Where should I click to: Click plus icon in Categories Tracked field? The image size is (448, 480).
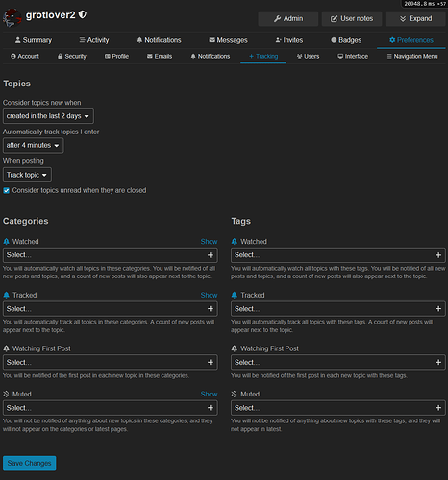211,309
